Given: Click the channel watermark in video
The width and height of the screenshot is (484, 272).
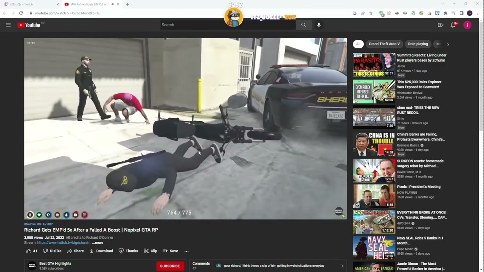Looking at the screenshot, I should tap(339, 212).
